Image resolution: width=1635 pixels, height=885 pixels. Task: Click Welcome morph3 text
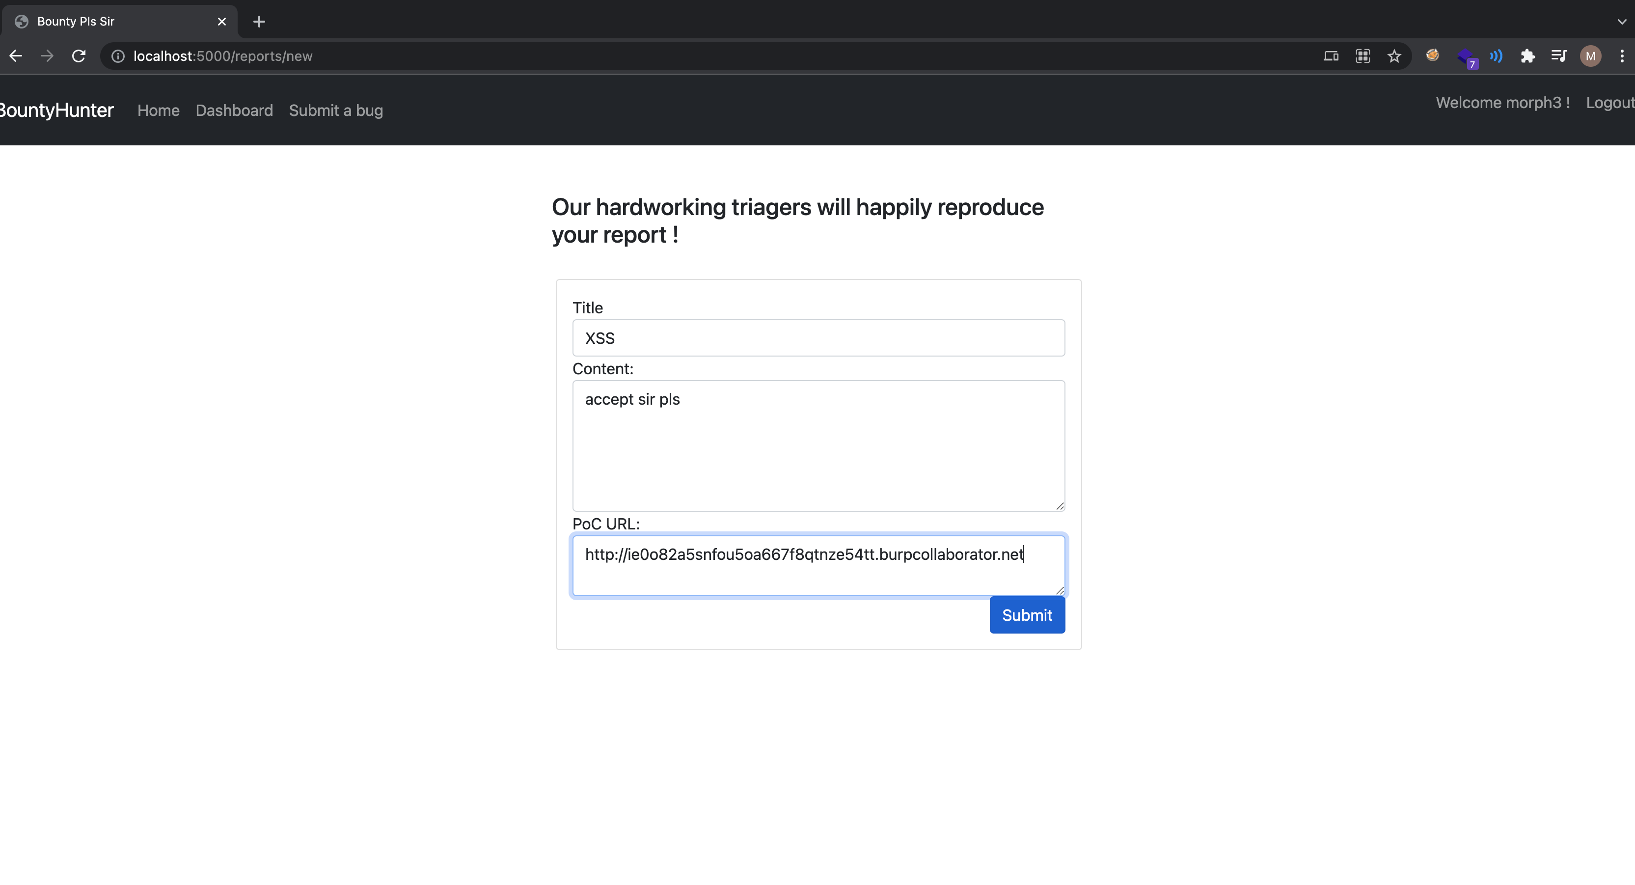(x=1503, y=103)
